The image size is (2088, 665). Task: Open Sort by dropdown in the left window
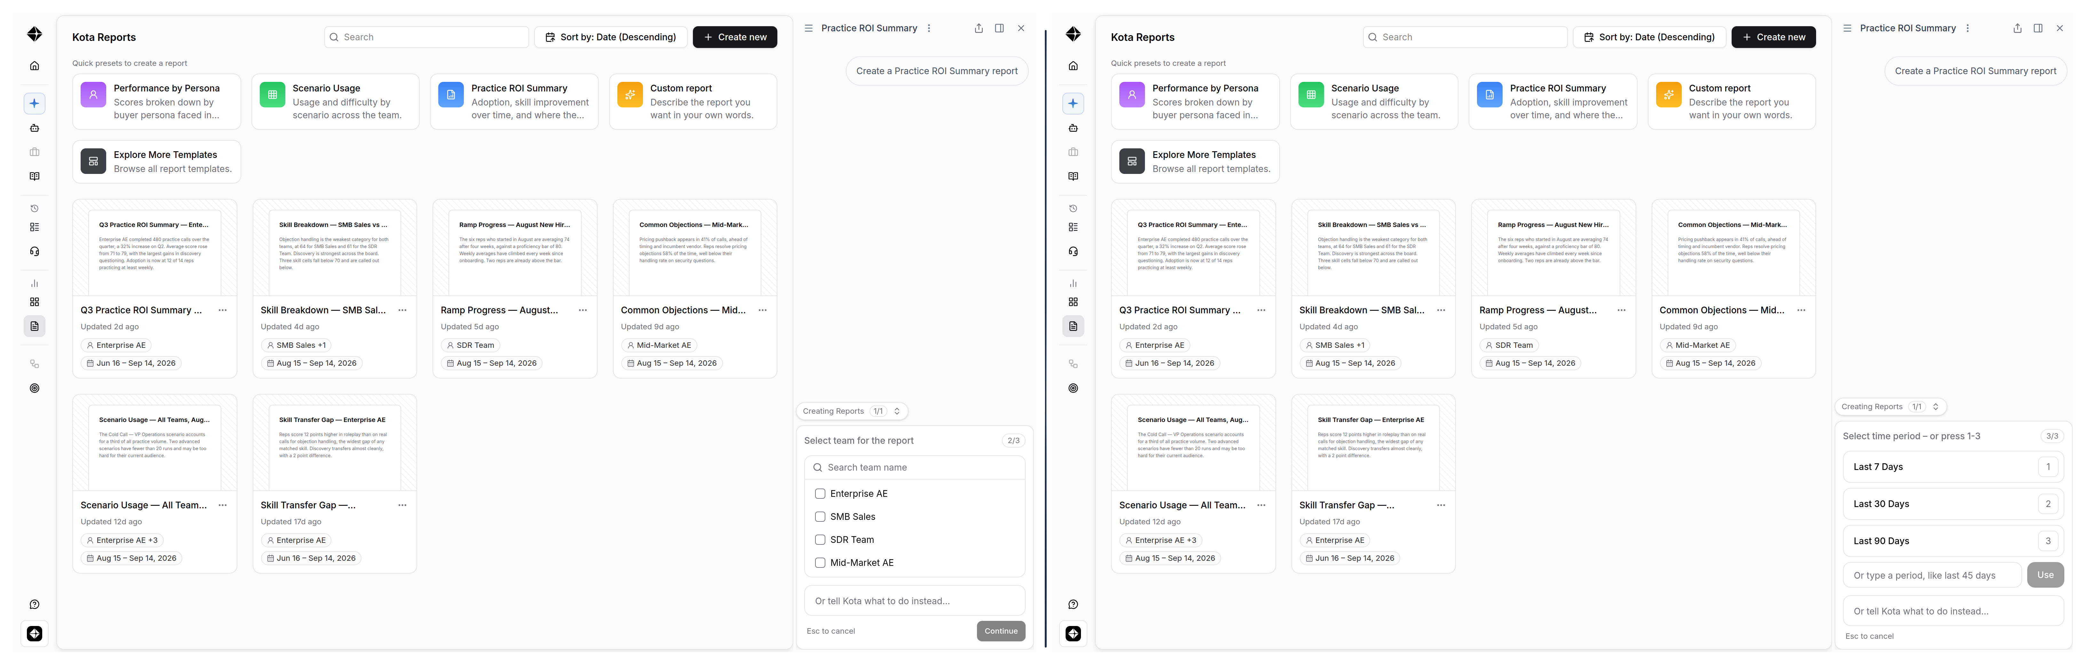(x=610, y=37)
